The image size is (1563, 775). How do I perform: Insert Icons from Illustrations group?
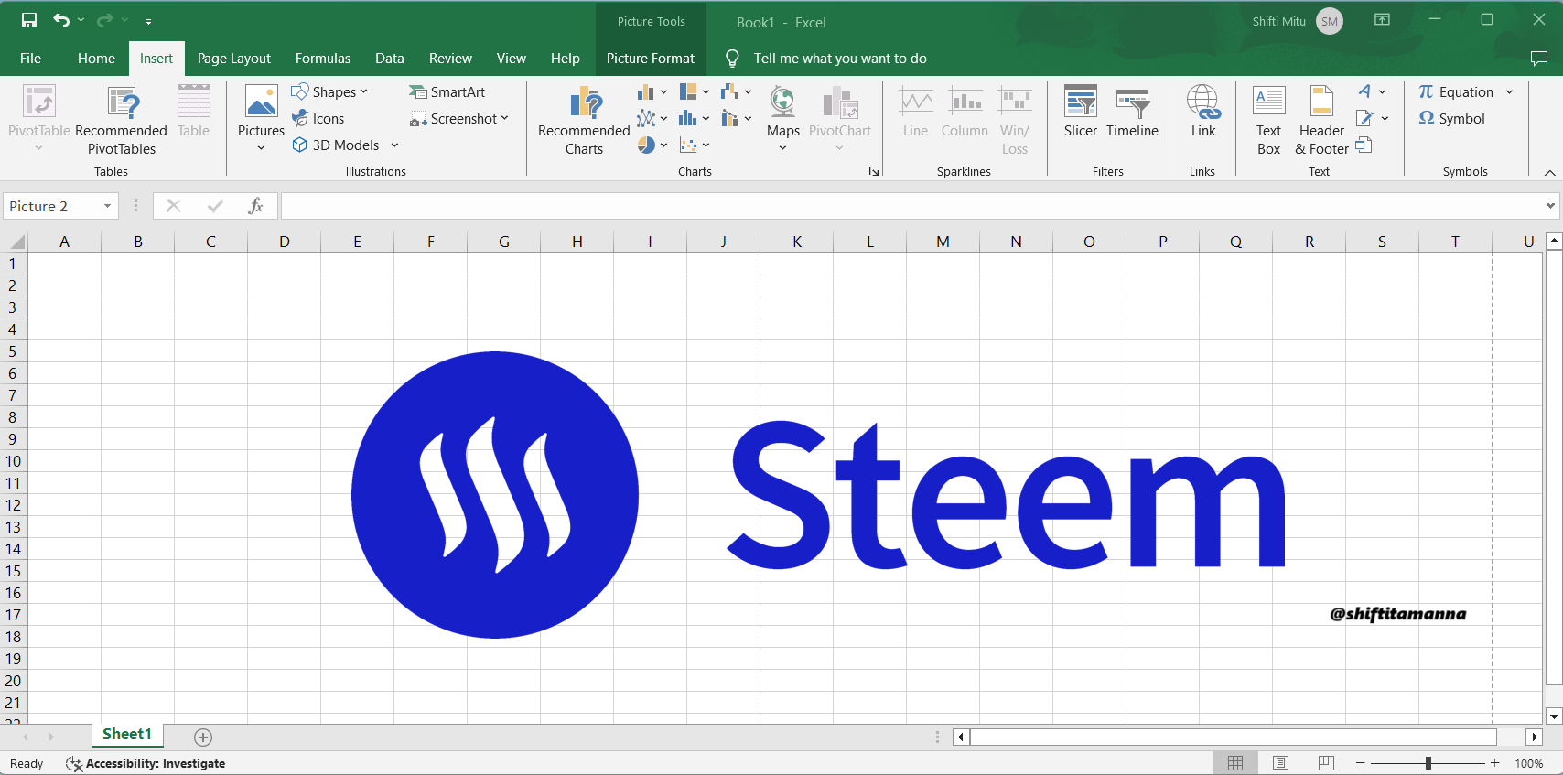pyautogui.click(x=318, y=118)
